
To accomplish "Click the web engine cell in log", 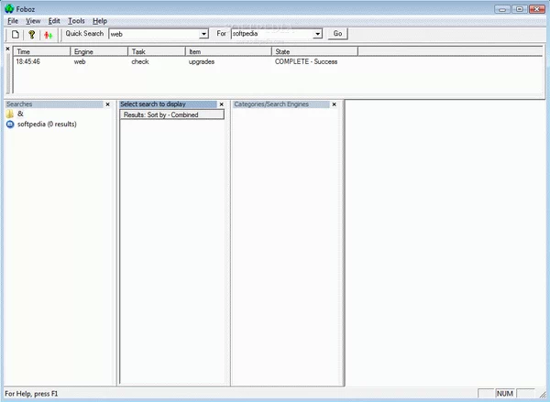I will [x=80, y=61].
